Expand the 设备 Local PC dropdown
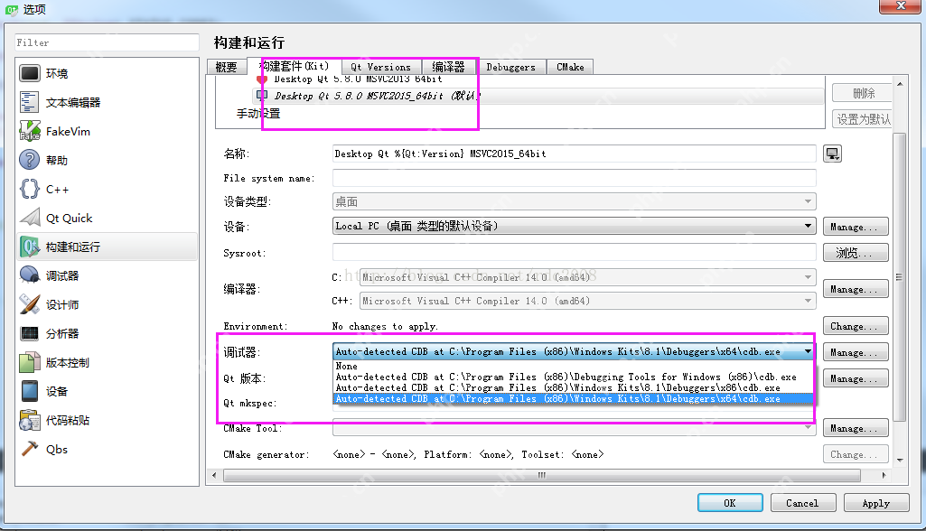This screenshot has height=531, width=926. 574,227
